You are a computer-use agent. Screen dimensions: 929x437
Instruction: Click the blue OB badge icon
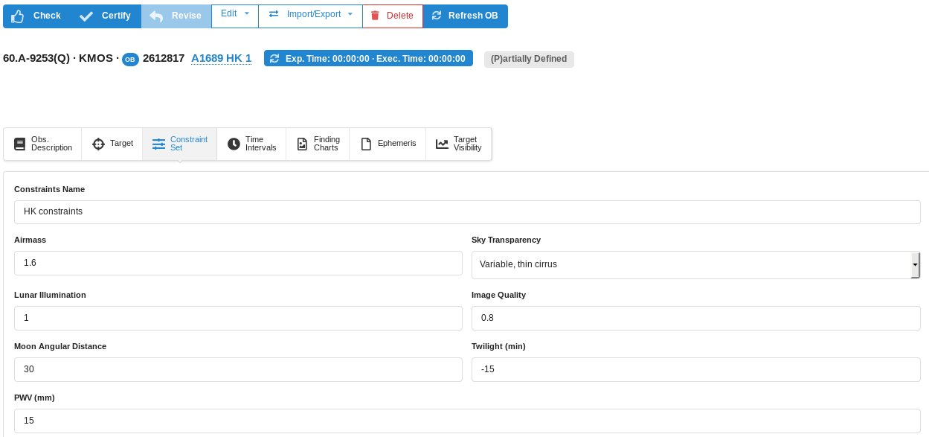(130, 60)
